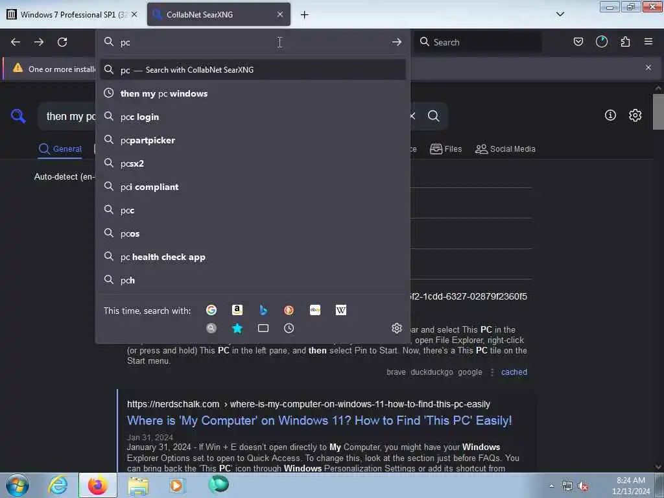List all tabs with the chevron
This screenshot has width=664, height=498.
560,14
